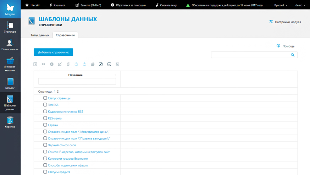
Task: Open the Шаблоны данных module in sidebar
Action: [10, 103]
